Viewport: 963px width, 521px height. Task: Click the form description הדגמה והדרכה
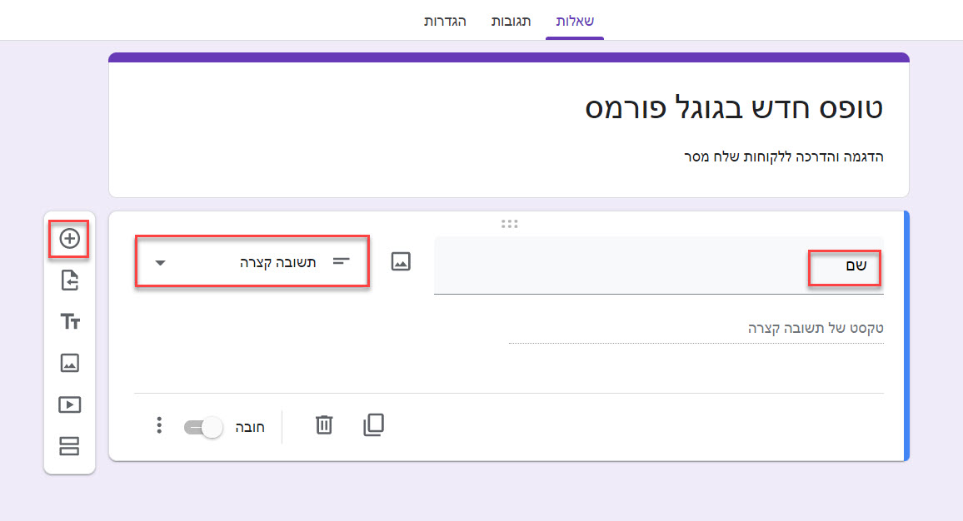click(x=784, y=156)
